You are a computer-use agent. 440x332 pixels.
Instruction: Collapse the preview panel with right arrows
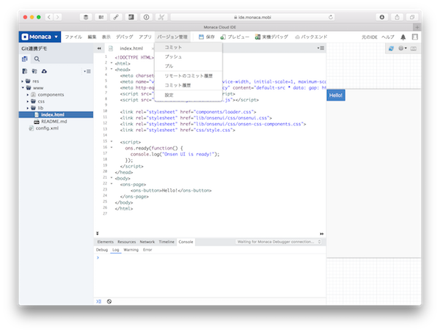[x=322, y=234]
